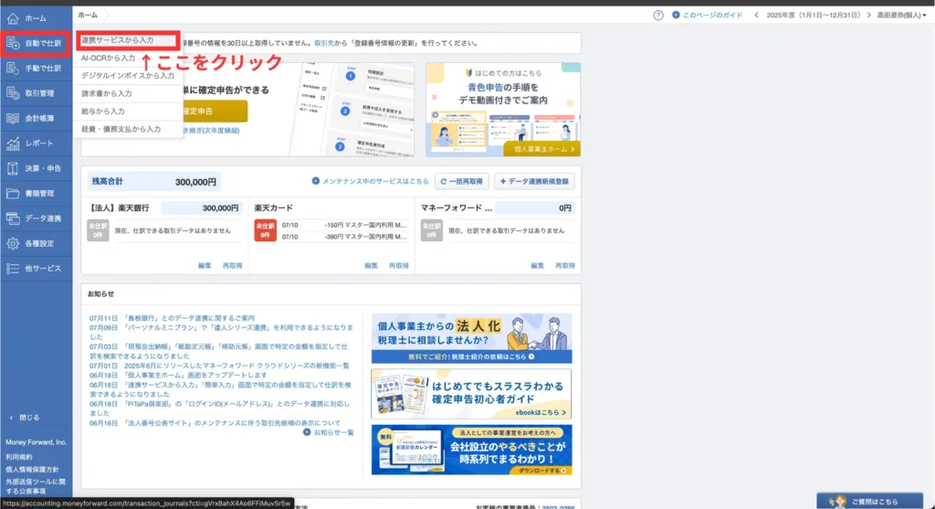Image resolution: width=935 pixels, height=509 pixels.
Task: Open user account dropdown 高田直弥(個人)
Action: (901, 16)
